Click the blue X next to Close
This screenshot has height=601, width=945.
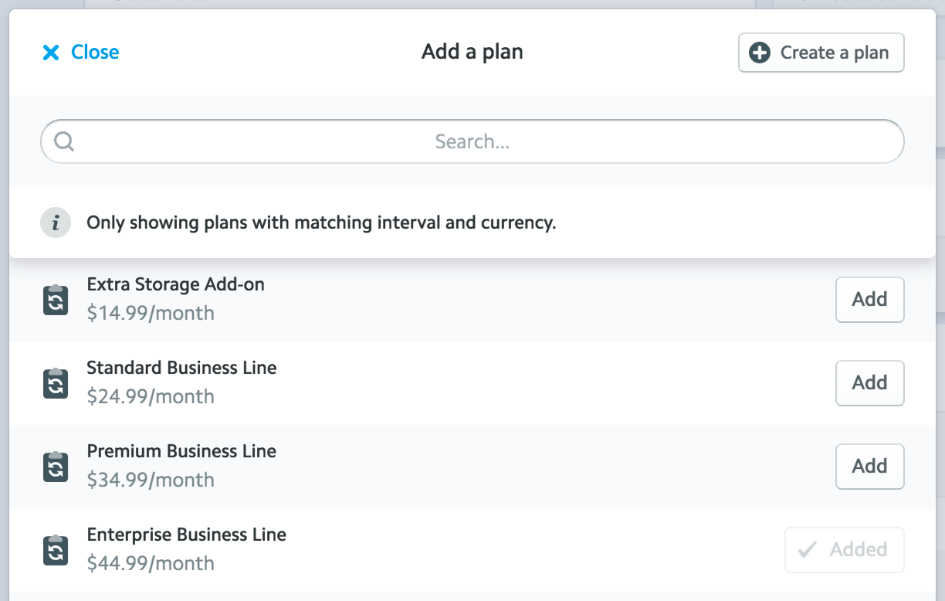point(50,52)
